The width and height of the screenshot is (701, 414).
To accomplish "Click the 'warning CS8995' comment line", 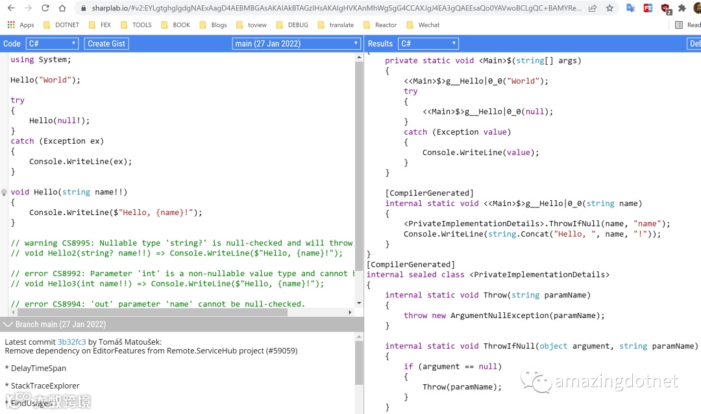I will [x=182, y=243].
